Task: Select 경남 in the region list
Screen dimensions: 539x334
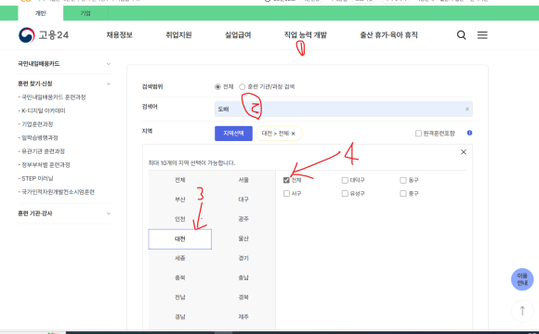Action: (179, 317)
